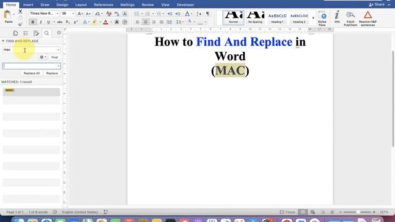Align text right
The width and height of the screenshot is (395, 222).
pos(154,22)
